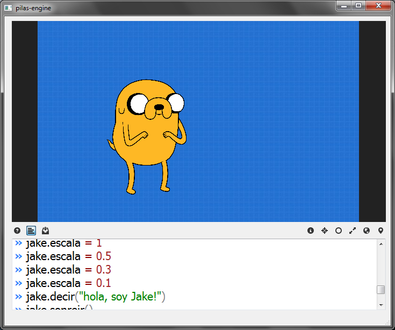Screen dimensions: 395x330
Task: Click the console scrollbar up arrow
Action: (x=381, y=244)
